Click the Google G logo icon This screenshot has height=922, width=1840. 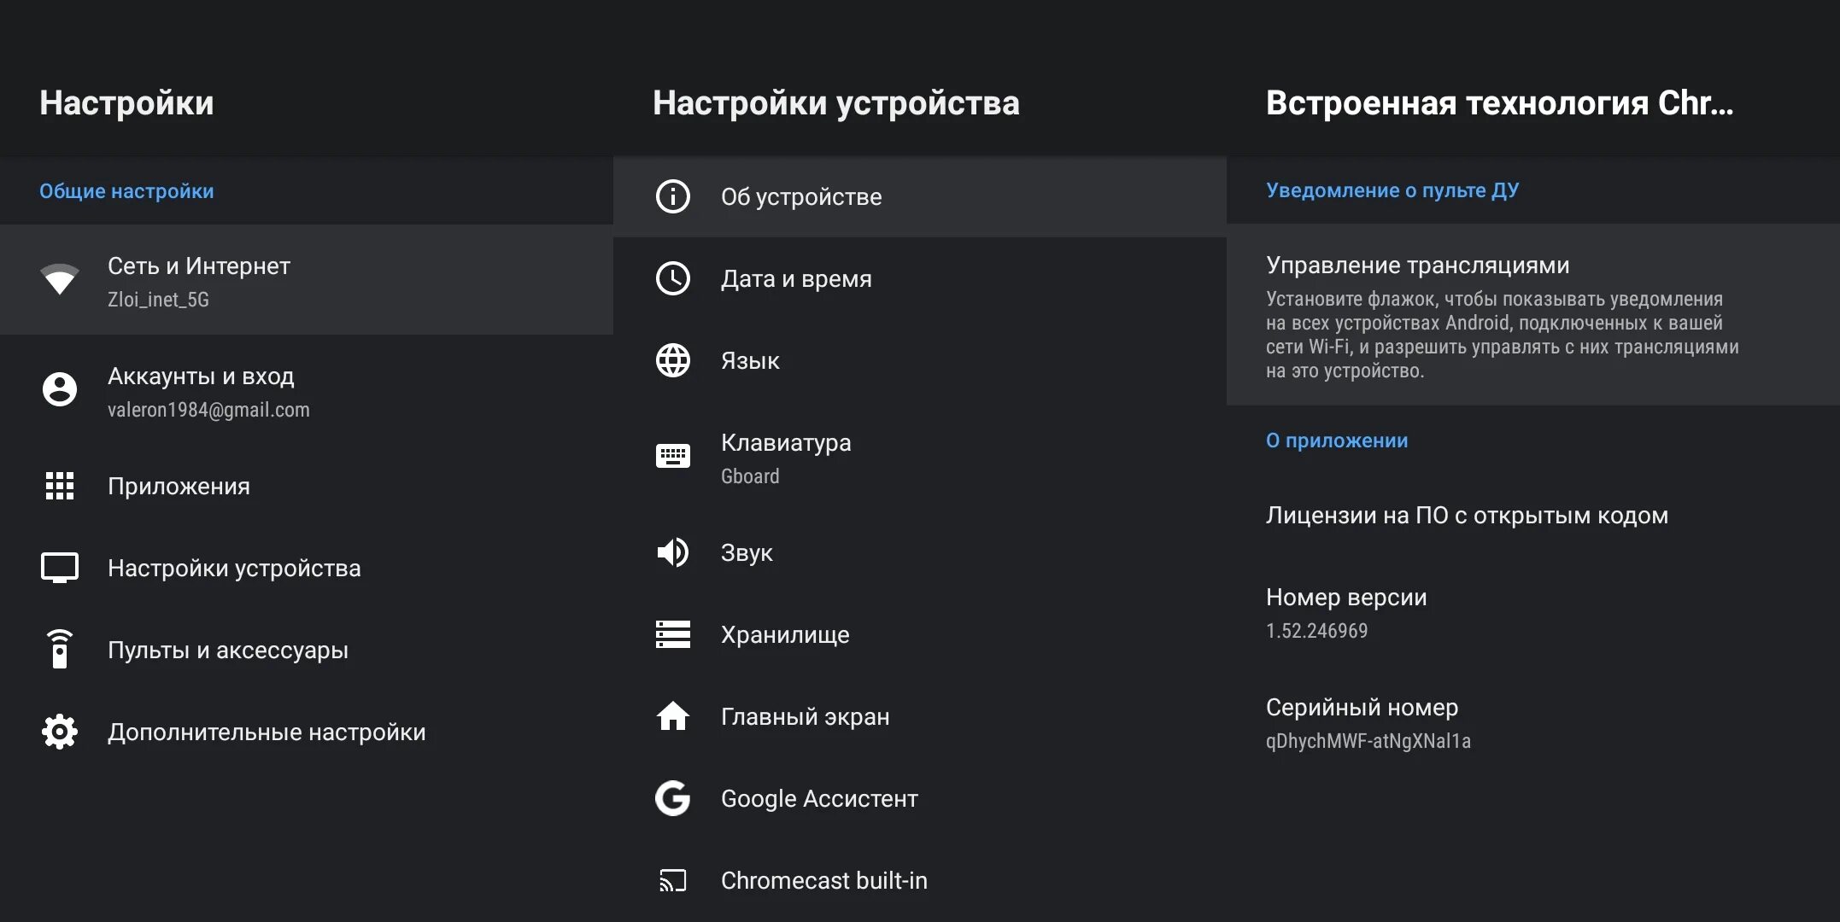pyautogui.click(x=673, y=798)
